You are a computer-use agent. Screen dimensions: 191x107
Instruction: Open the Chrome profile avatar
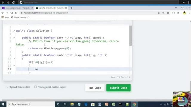point(184,13)
